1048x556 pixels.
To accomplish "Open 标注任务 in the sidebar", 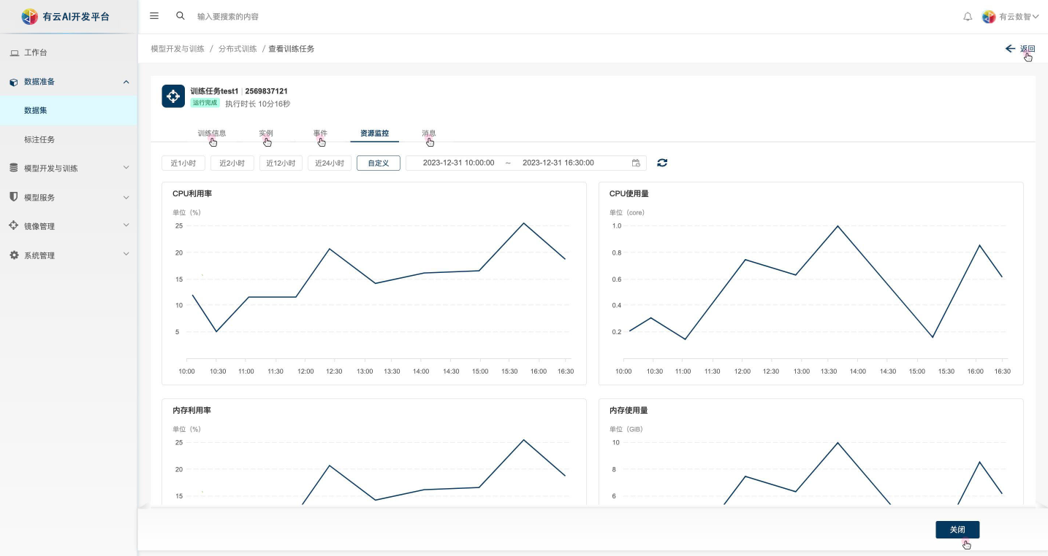I will tap(39, 139).
